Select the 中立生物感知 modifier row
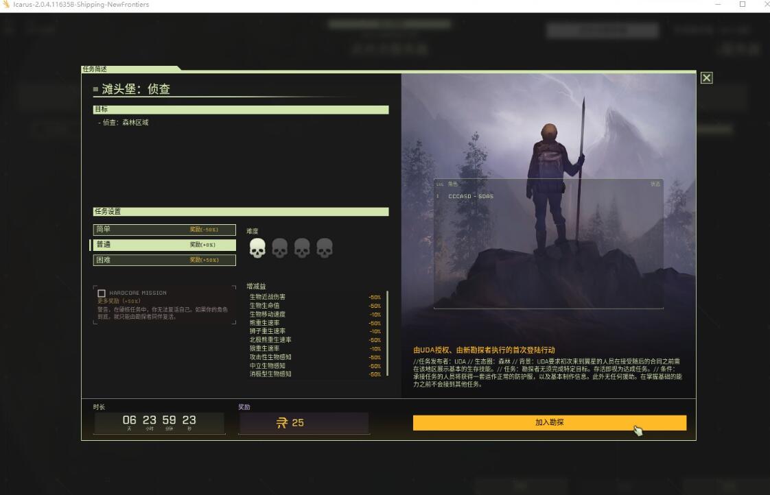 coord(315,365)
